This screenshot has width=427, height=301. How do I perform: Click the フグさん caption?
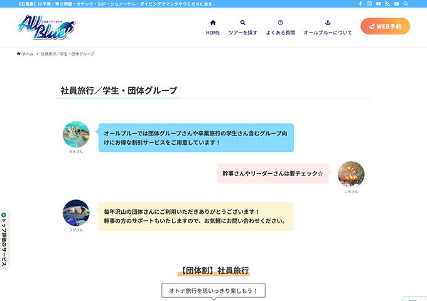click(76, 230)
